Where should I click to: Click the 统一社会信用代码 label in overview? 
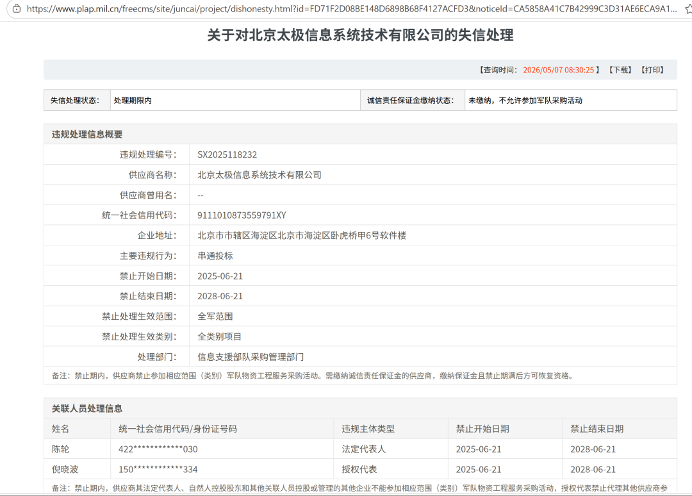coord(139,215)
